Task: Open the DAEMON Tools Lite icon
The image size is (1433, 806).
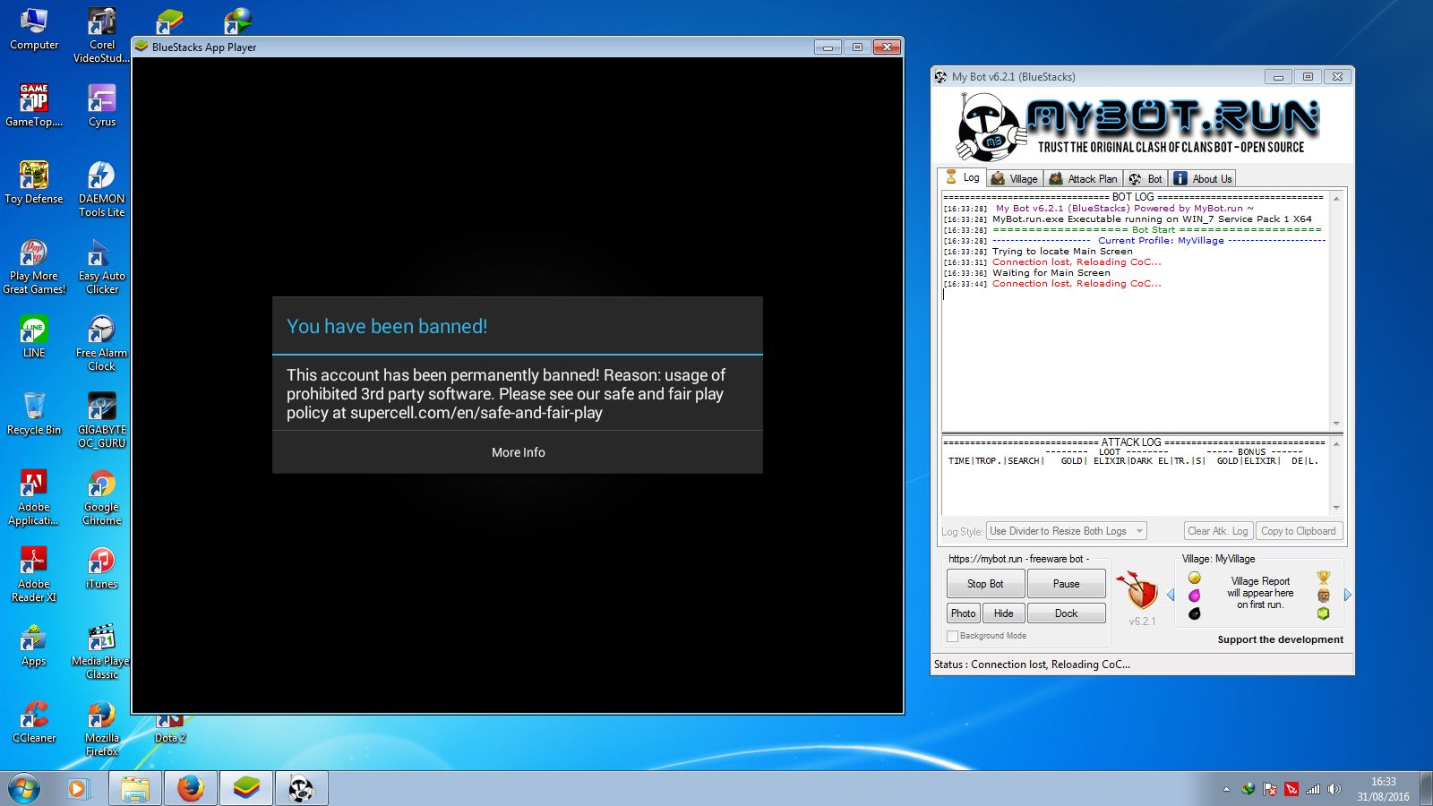Action: pos(101,189)
